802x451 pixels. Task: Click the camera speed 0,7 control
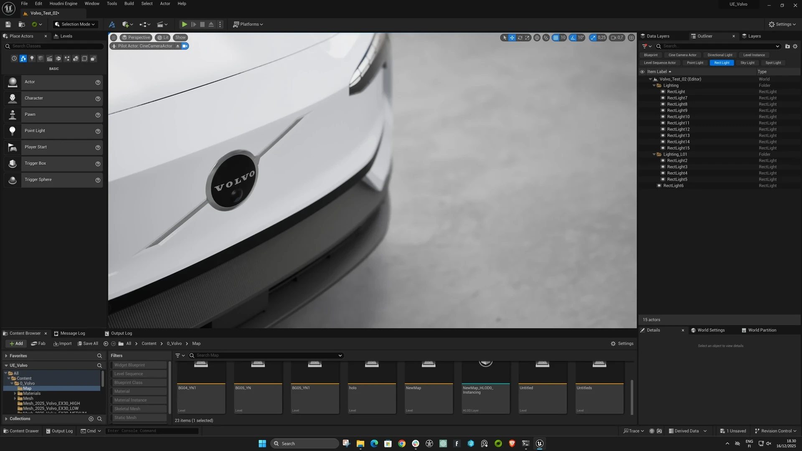[617, 38]
